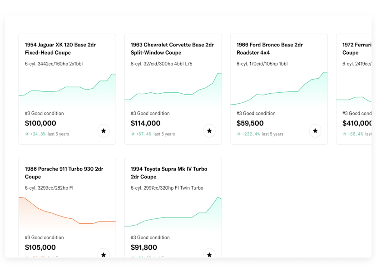Click the Jaguar green trend arrow icon
Screen dimensions: 376x272
coord(27,134)
